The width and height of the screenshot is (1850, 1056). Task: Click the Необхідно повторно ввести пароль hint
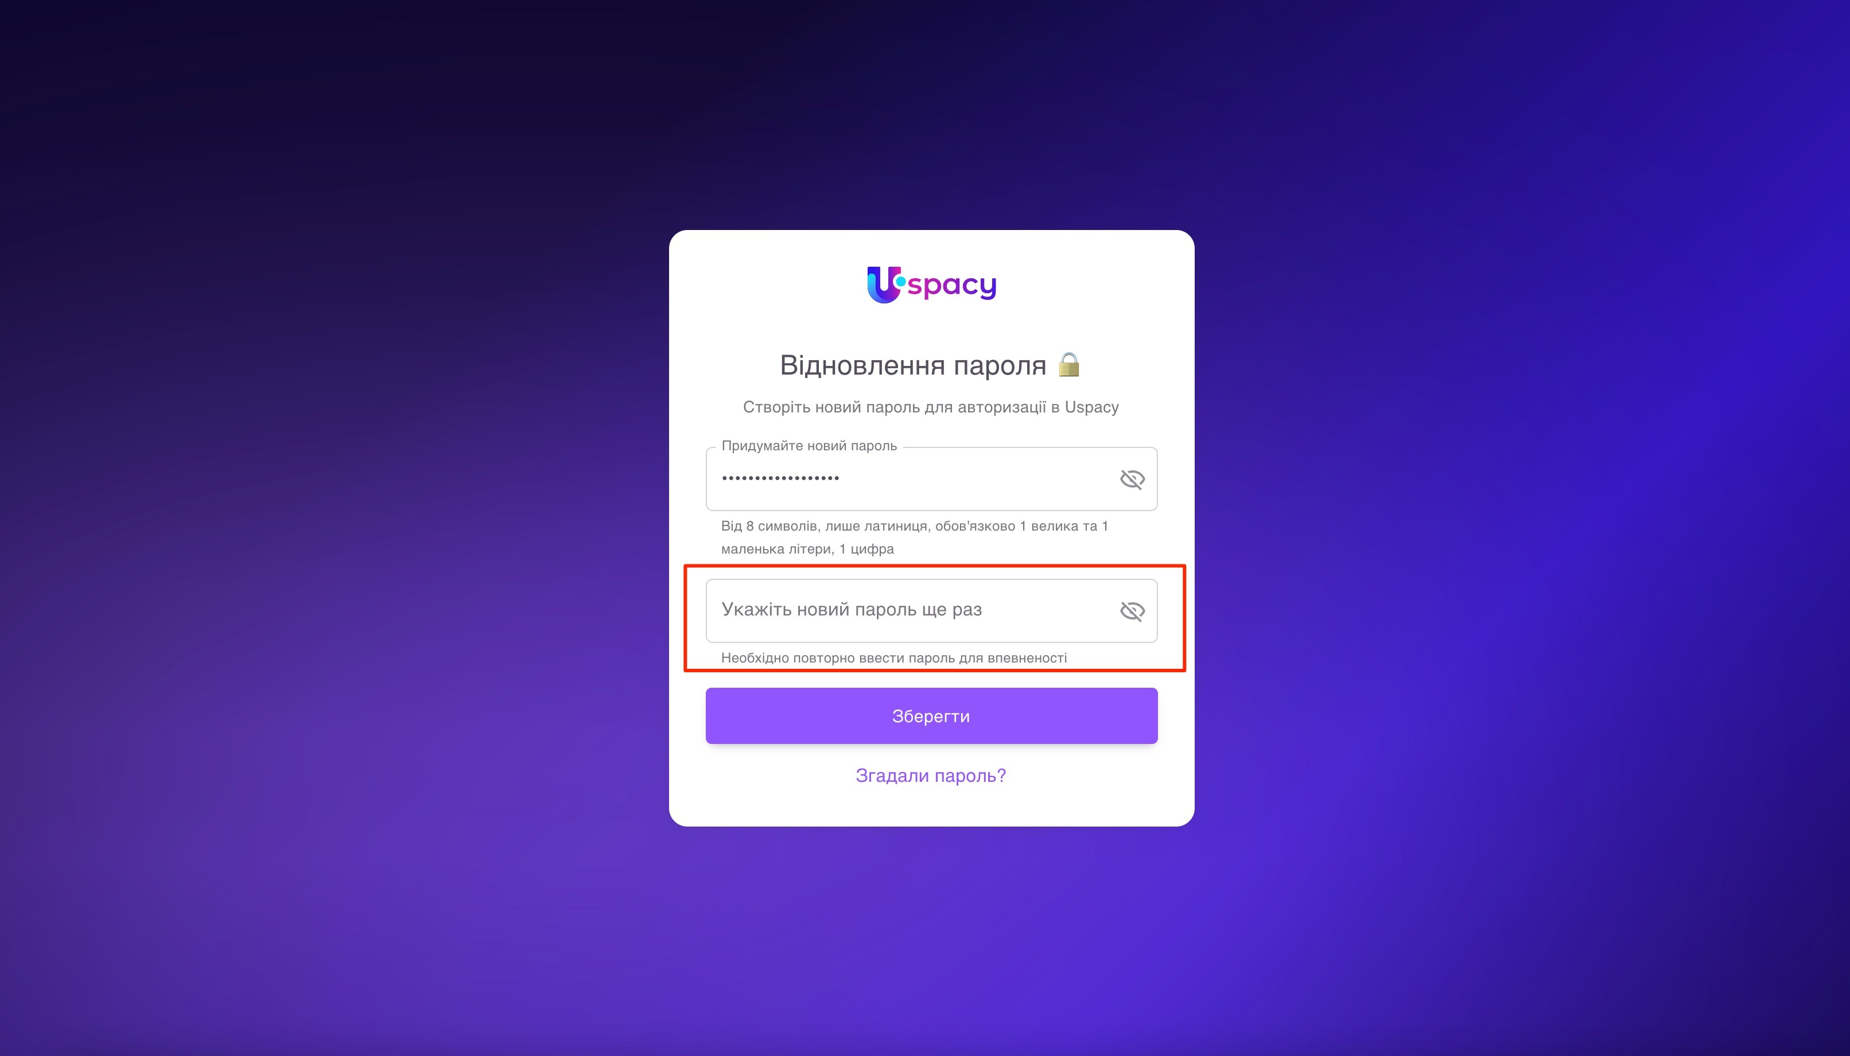point(894,658)
